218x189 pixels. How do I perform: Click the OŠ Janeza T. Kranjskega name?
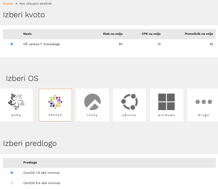pyautogui.click(x=42, y=44)
